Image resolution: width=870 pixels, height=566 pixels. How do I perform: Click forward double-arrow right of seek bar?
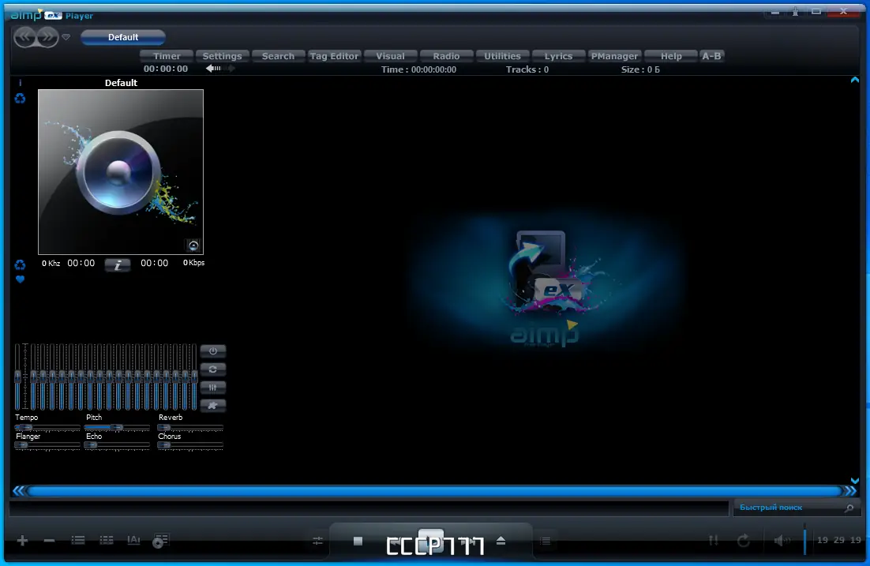850,490
